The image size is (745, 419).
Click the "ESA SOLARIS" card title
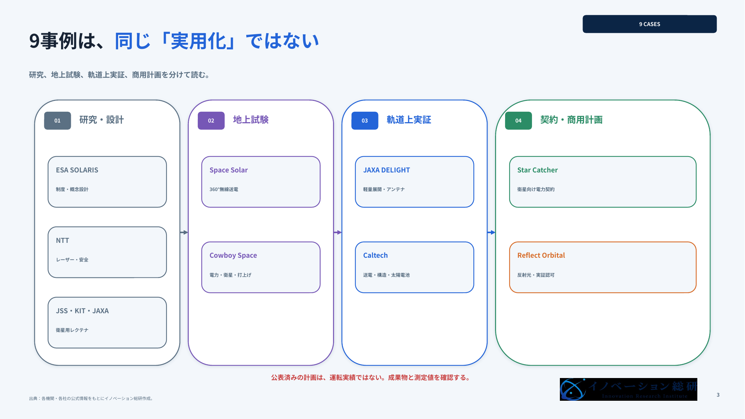point(77,170)
